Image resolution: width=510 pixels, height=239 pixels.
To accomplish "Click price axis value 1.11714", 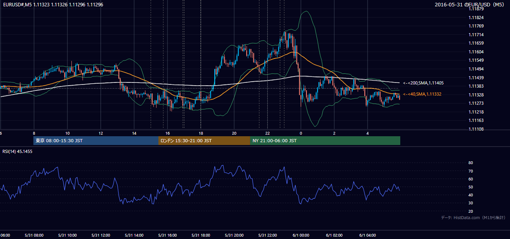I will (476, 35).
